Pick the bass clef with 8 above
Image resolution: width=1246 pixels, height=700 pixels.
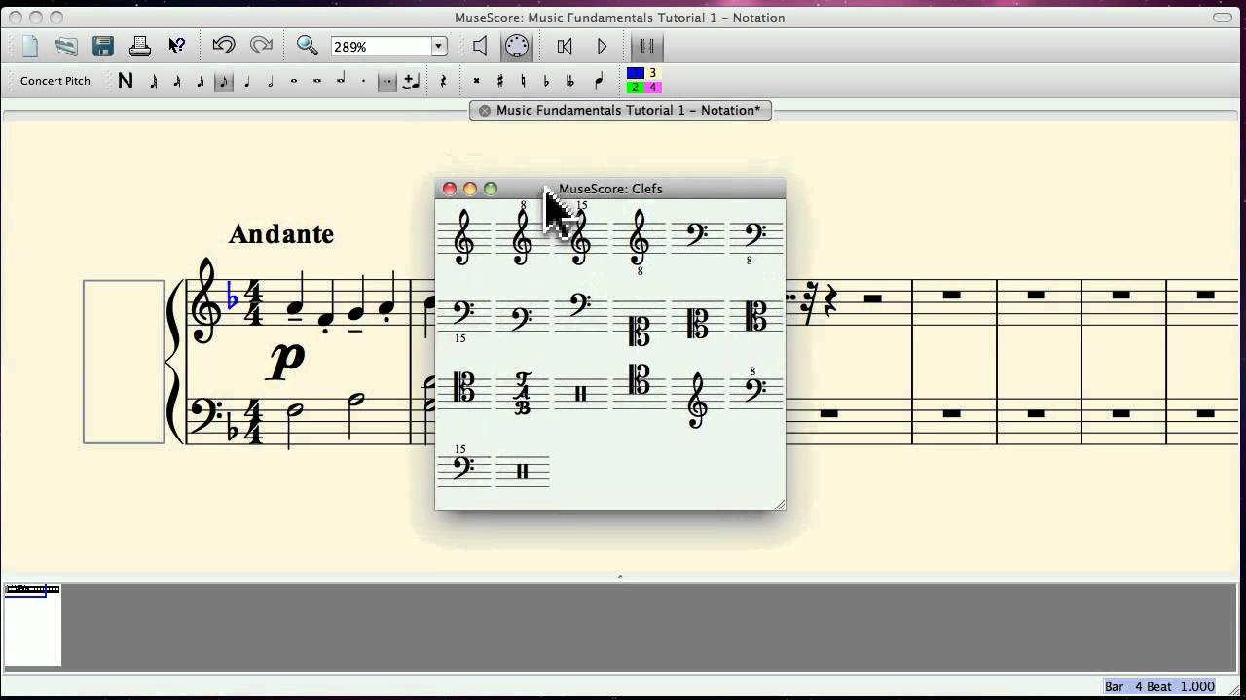pyautogui.click(x=756, y=387)
